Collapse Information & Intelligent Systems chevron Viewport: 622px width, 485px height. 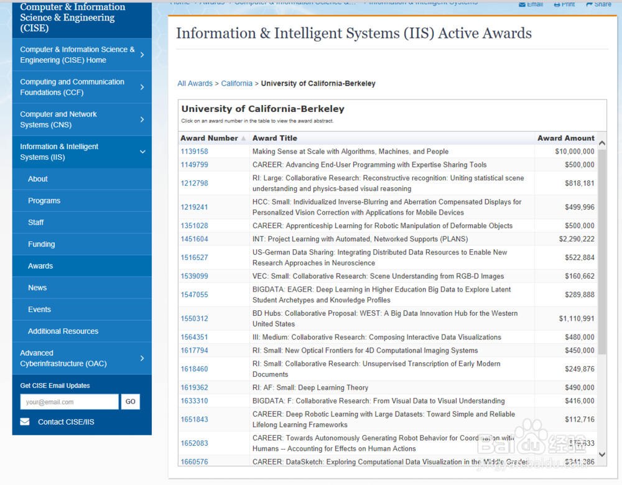[x=142, y=152]
